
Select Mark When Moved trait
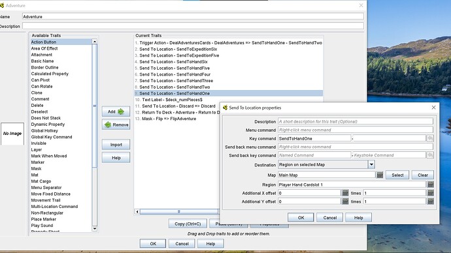[49, 156]
